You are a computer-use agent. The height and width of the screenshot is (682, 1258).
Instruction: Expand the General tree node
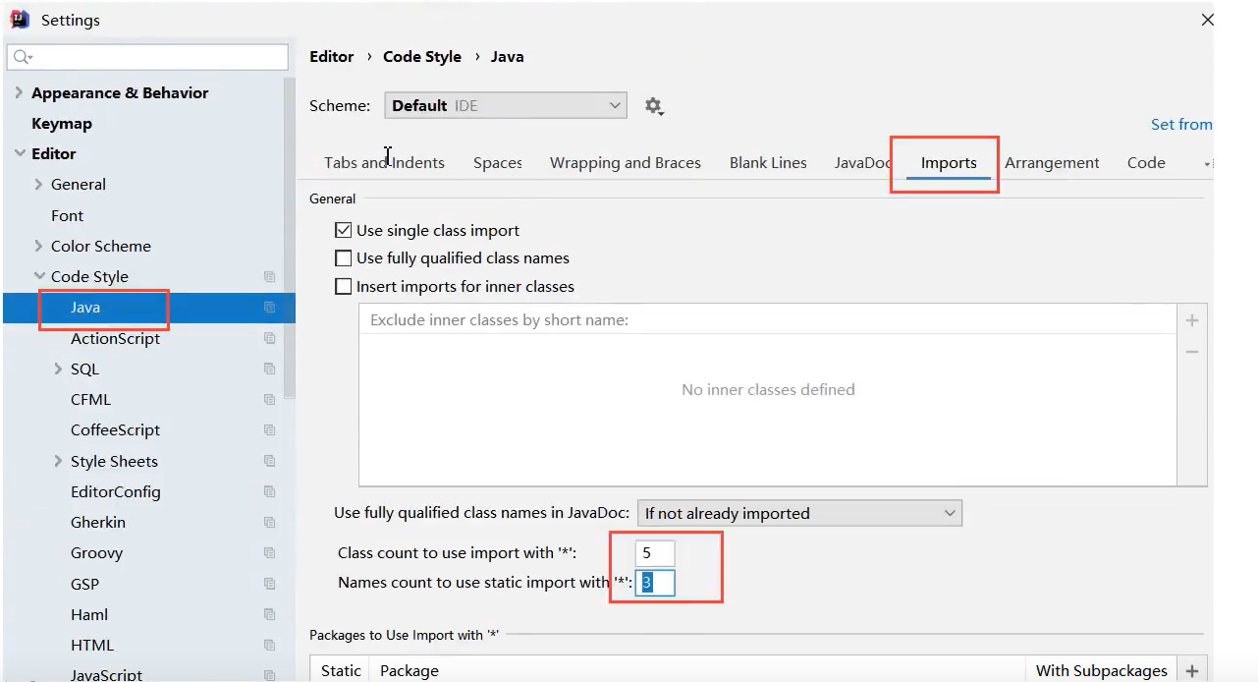[38, 185]
